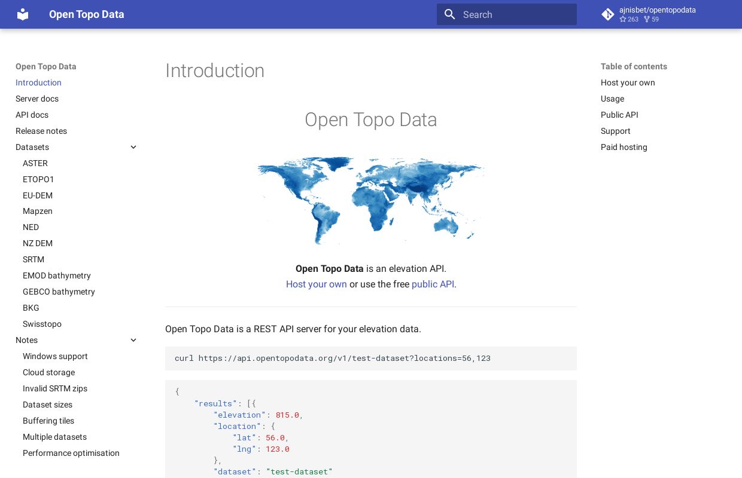
Task: Click the world elevation map image
Action: (371, 201)
